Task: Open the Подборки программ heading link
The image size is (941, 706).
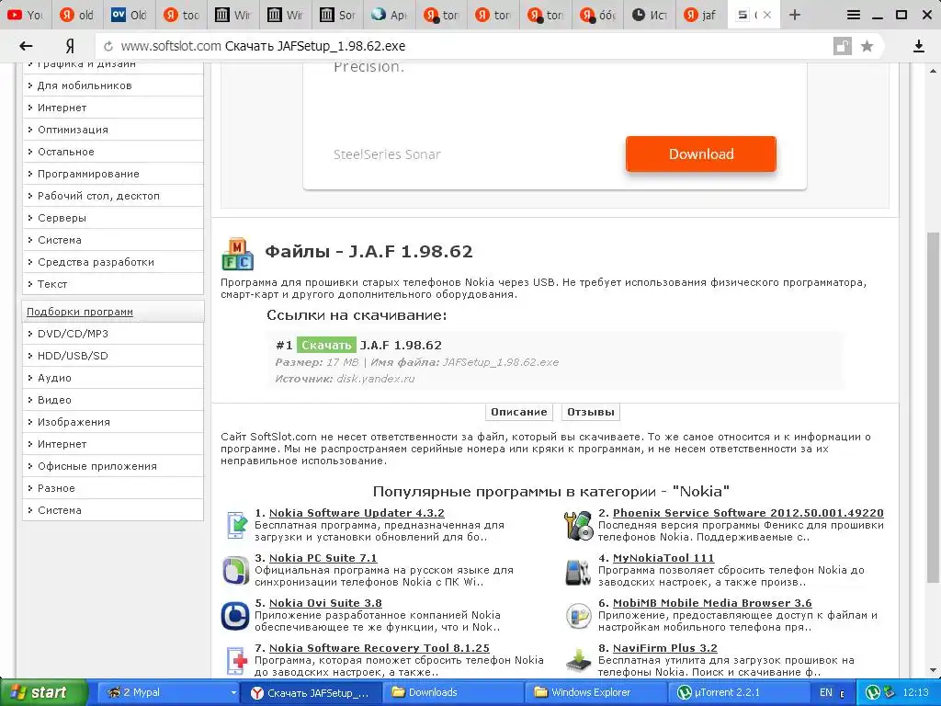Action: click(x=80, y=312)
